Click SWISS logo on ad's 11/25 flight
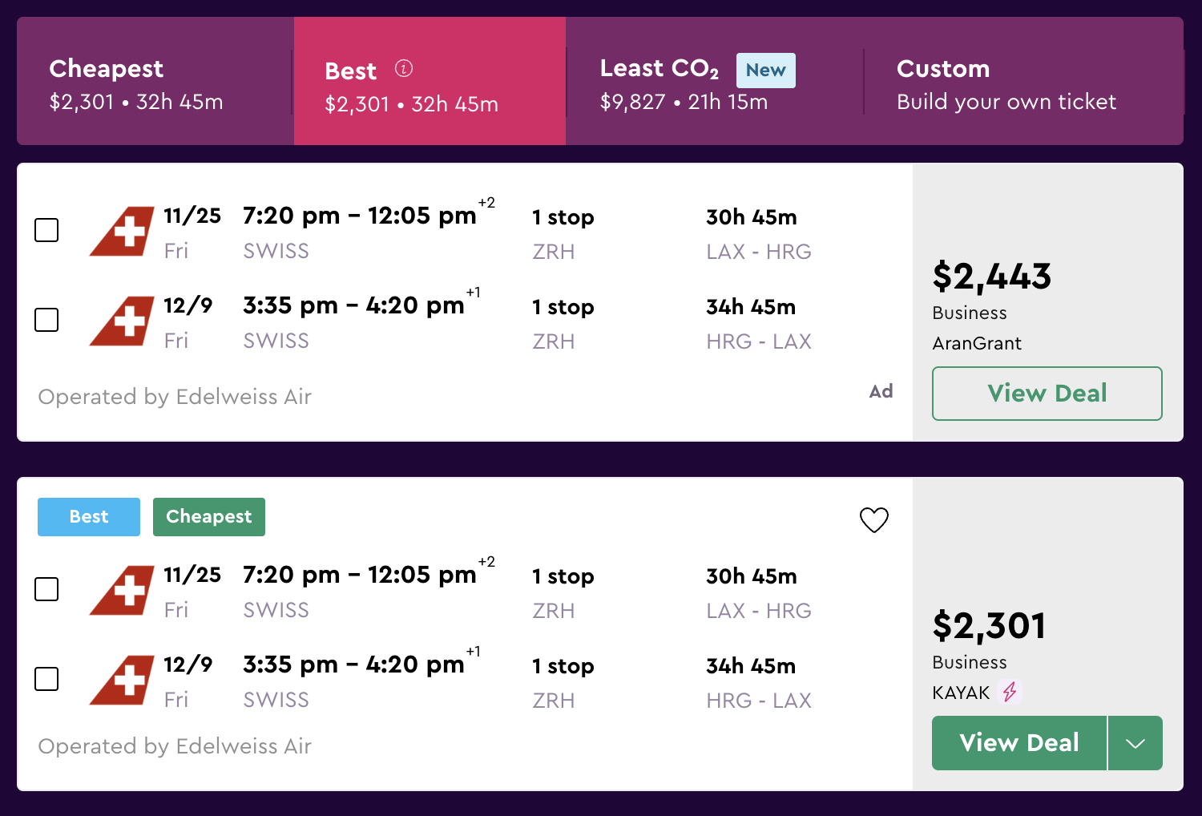This screenshot has height=816, width=1202. pyautogui.click(x=122, y=232)
